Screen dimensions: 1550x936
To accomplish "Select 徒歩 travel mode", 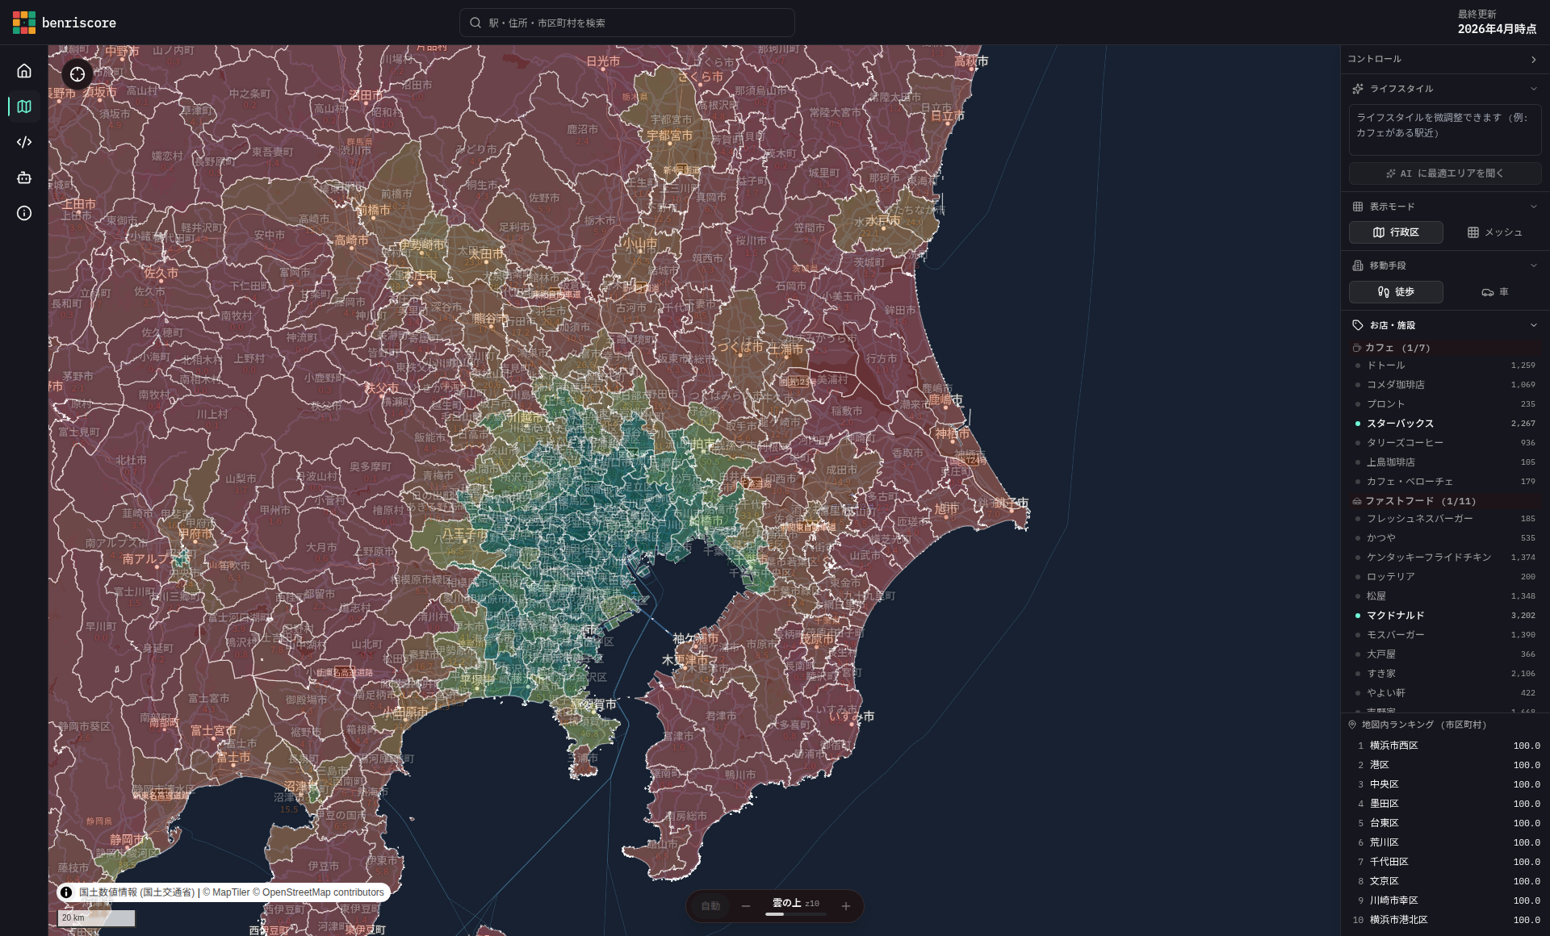I will [x=1396, y=292].
